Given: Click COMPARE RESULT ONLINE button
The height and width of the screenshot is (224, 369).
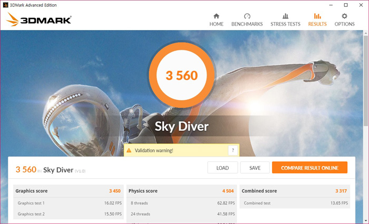Looking at the screenshot, I should pos(310,168).
